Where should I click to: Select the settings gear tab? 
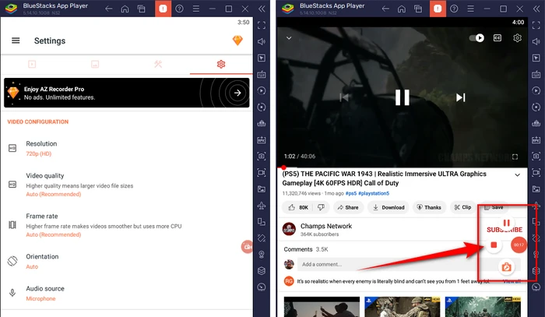click(x=220, y=64)
